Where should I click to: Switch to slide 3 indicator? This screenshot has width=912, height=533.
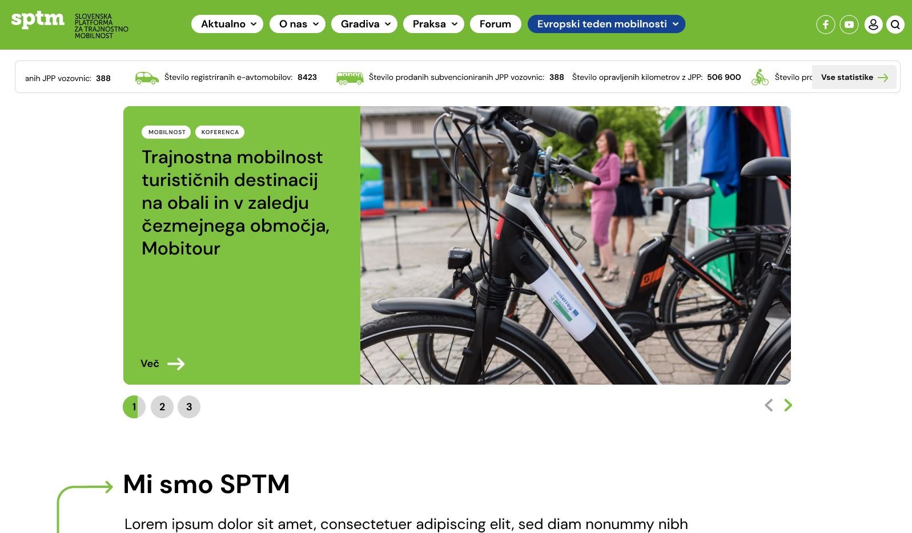point(189,407)
